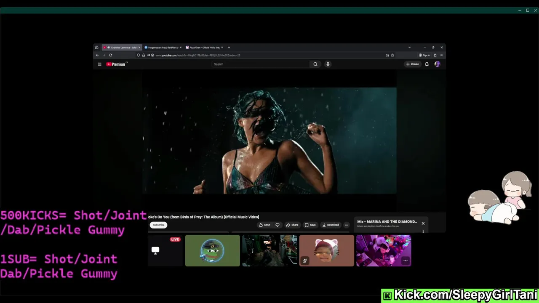Open the browser application menu icon
539x303 pixels.
coord(441,55)
